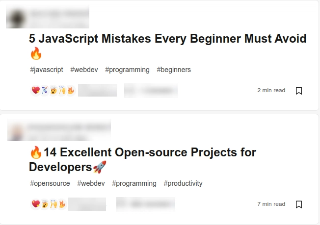This screenshot has height=225, width=320.
Task: Click heart reaction on Open-source Projects post
Action: point(36,204)
